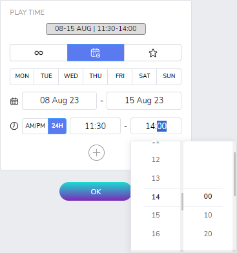Click the calendar icon beside dates
Image resolution: width=237 pixels, height=253 pixels.
click(14, 101)
